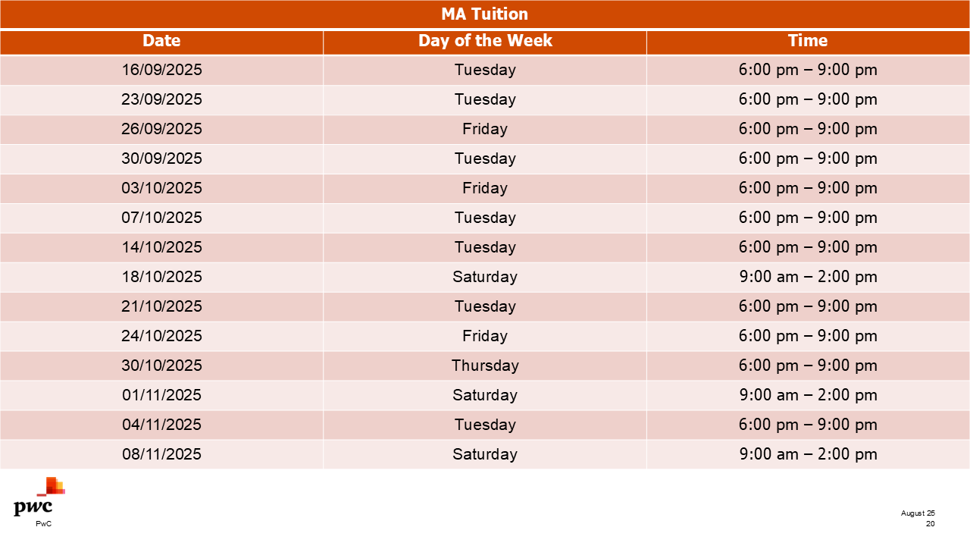Click the Date column header

[161, 41]
